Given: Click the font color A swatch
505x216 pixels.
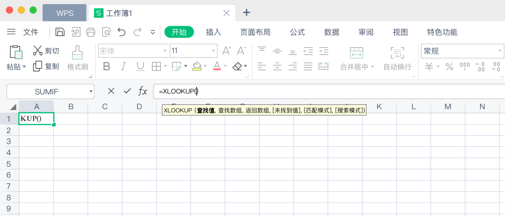Looking at the screenshot, I should point(217,67).
